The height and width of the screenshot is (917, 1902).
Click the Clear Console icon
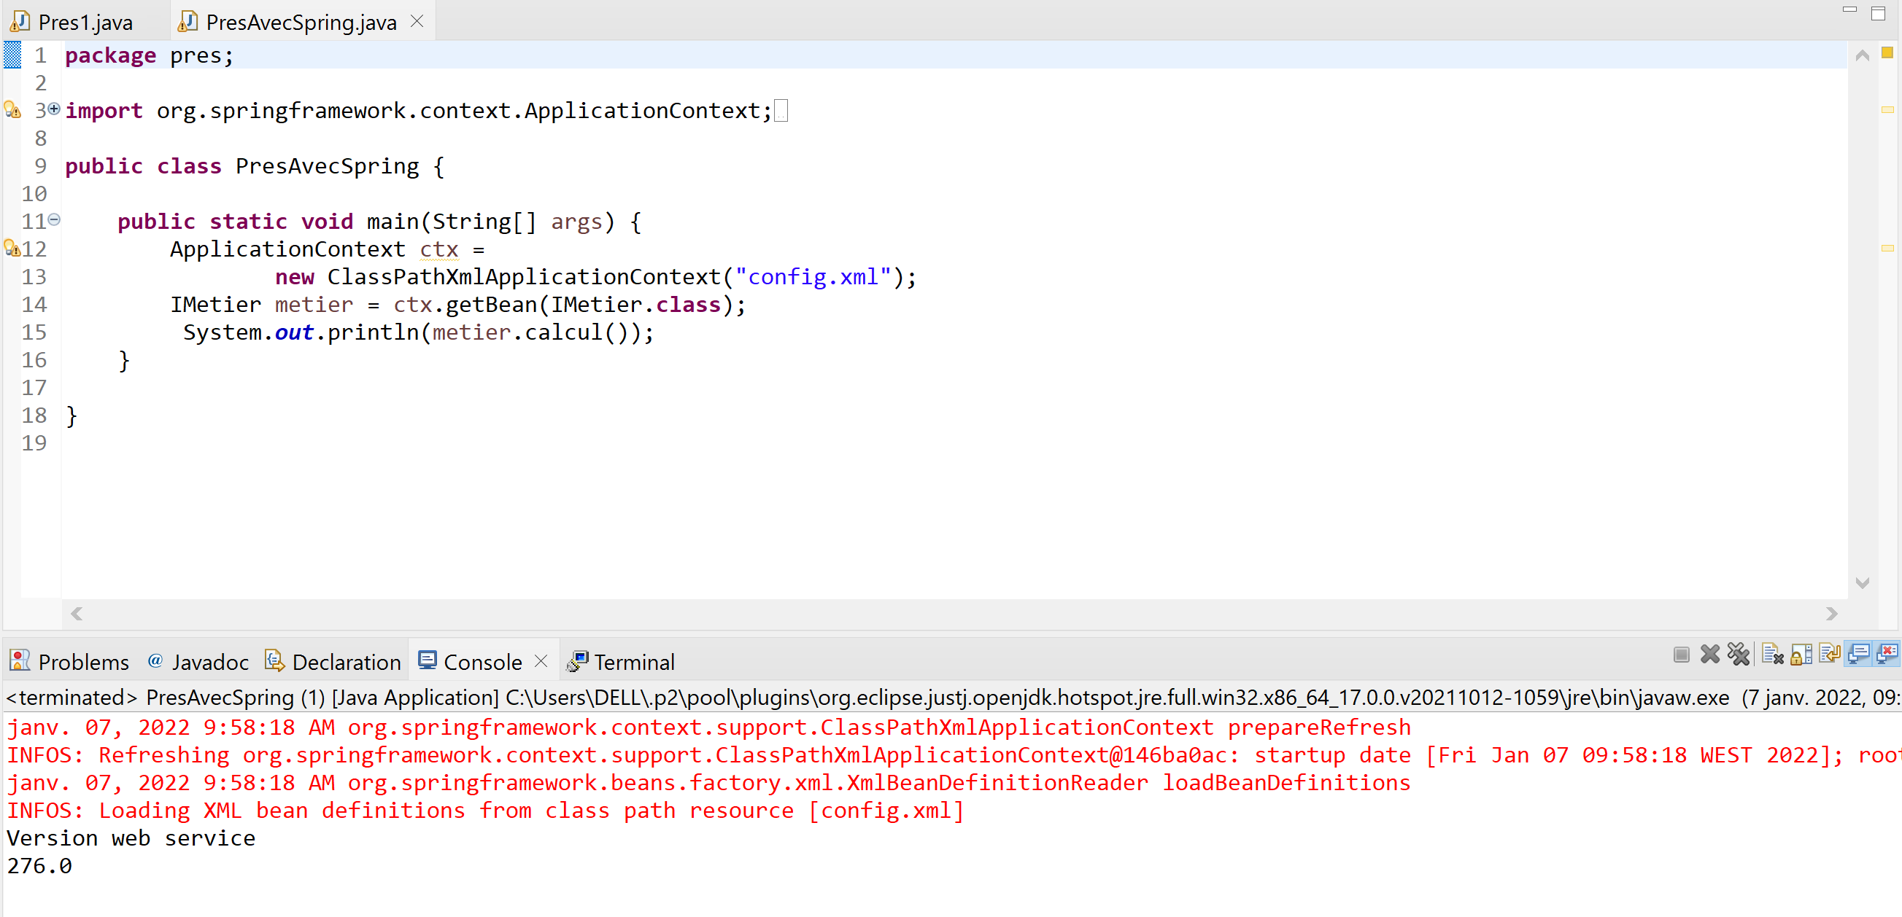1772,654
